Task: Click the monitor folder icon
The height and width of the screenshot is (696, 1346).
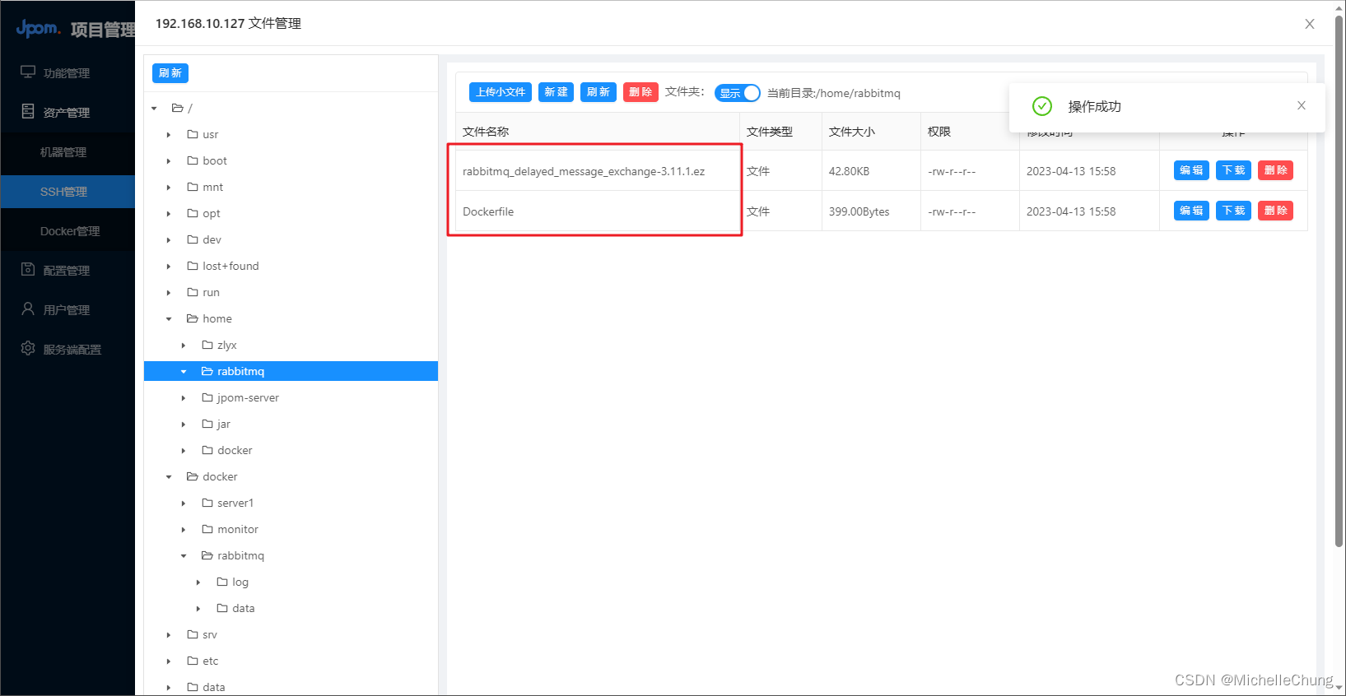Action: [207, 529]
